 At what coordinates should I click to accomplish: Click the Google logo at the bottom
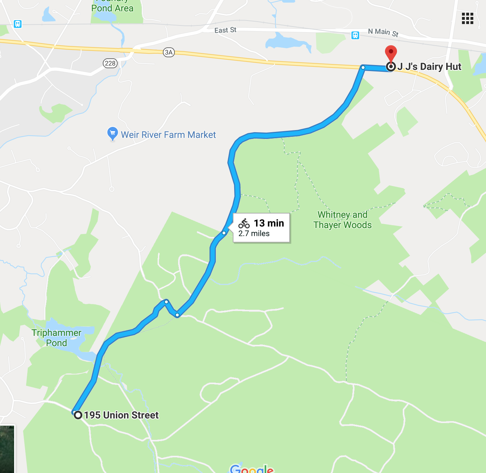pos(251,468)
